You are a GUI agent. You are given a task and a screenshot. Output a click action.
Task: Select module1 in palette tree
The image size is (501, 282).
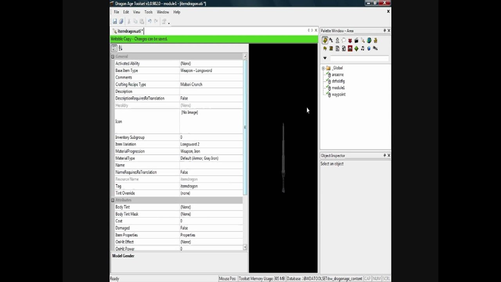[x=338, y=88]
